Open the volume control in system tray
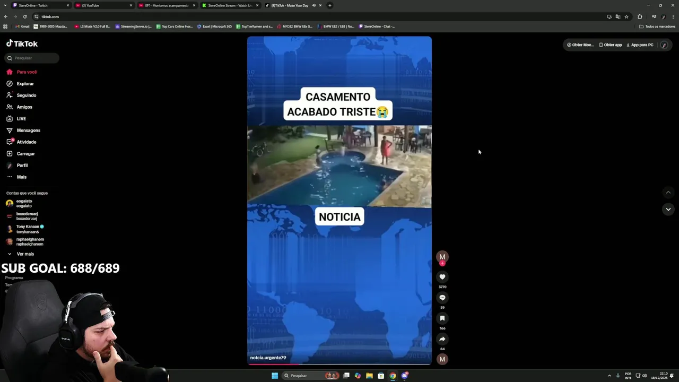This screenshot has height=382, width=679. [x=645, y=376]
